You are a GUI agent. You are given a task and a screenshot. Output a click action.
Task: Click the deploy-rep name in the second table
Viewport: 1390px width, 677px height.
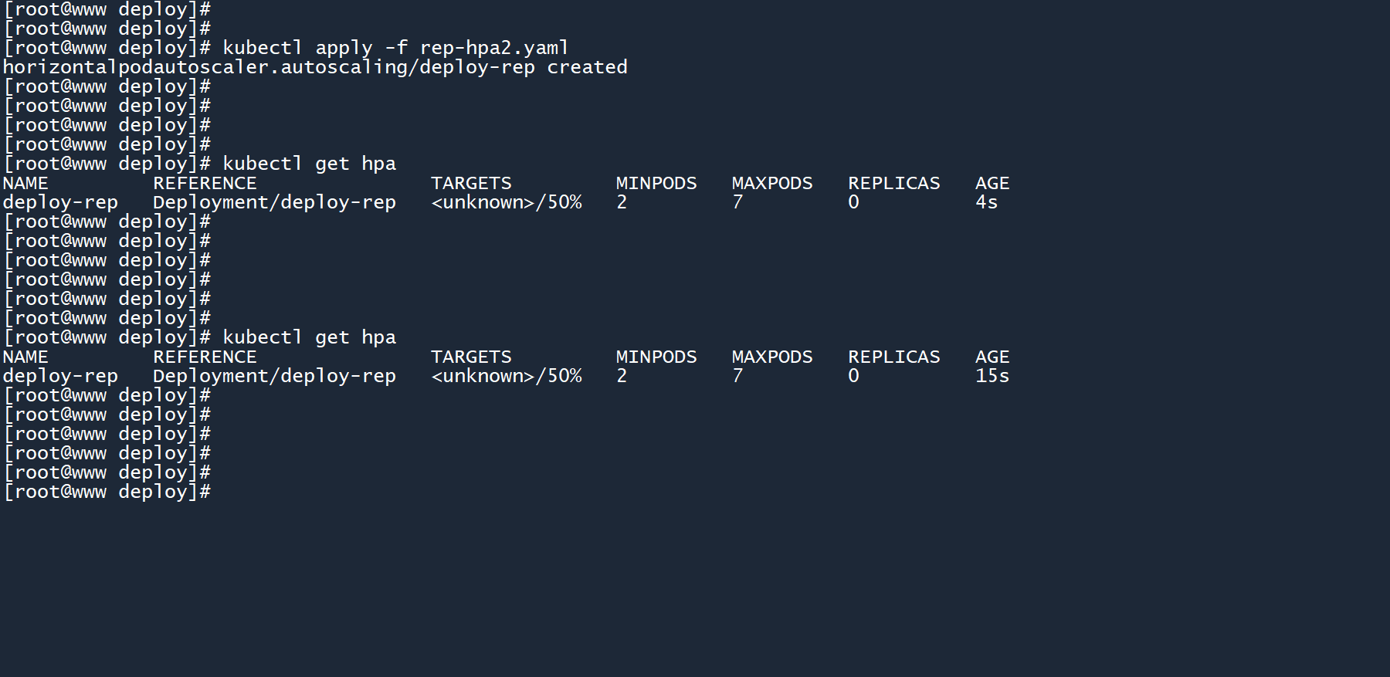tap(60, 376)
